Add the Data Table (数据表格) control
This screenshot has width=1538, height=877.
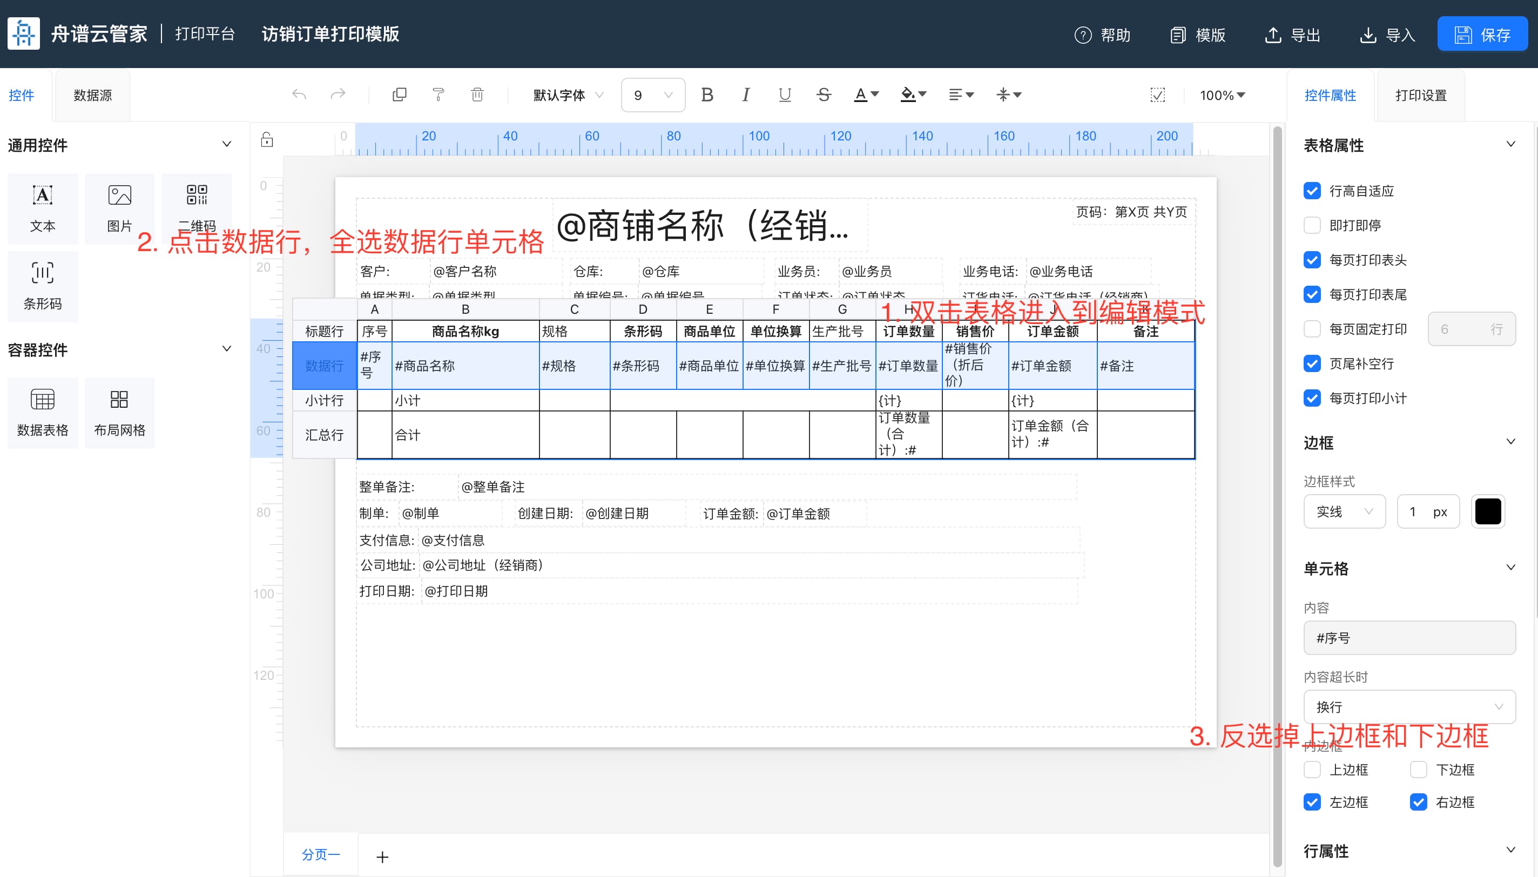coord(43,413)
